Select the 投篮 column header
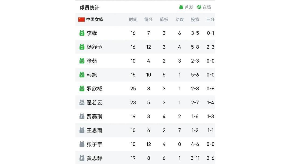The image size is (291, 164). click(195, 19)
